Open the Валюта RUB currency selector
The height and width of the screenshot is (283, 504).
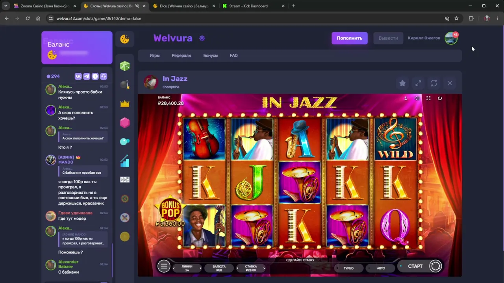(x=219, y=268)
